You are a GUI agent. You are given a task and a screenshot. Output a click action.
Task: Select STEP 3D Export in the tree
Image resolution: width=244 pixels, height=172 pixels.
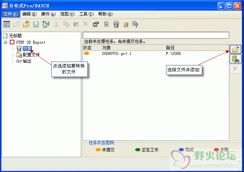[31, 42]
